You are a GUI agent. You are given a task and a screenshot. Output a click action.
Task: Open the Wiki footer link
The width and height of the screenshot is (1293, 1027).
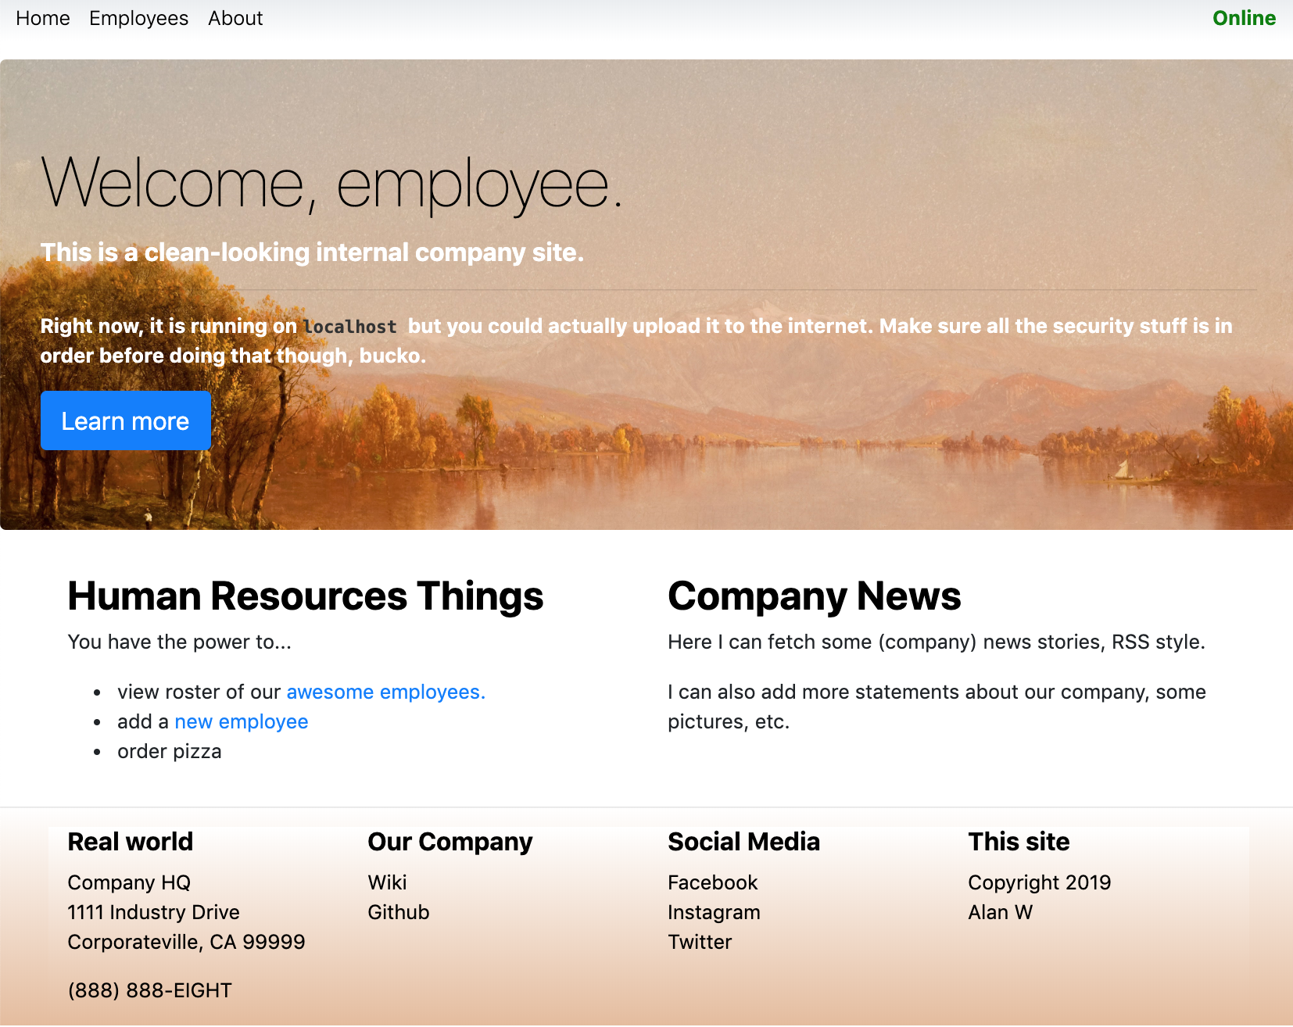point(388,882)
